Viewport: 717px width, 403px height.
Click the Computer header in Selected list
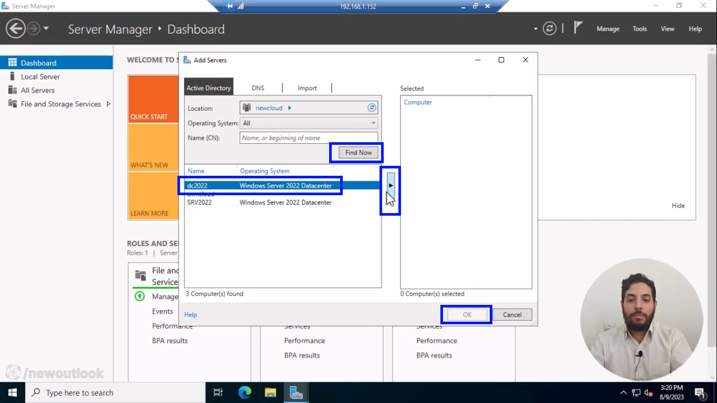(418, 102)
